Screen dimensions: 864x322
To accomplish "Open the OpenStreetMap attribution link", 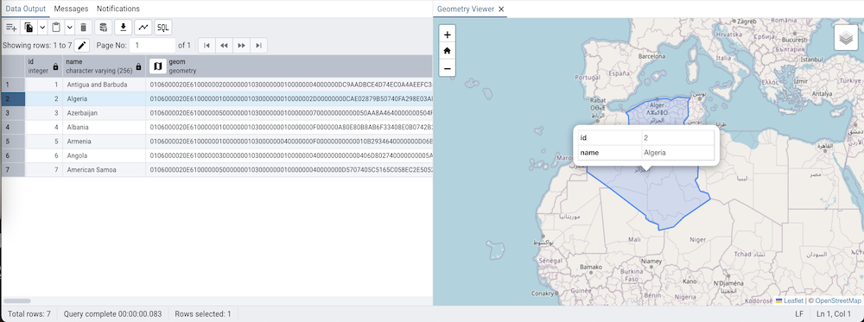I will point(837,300).
